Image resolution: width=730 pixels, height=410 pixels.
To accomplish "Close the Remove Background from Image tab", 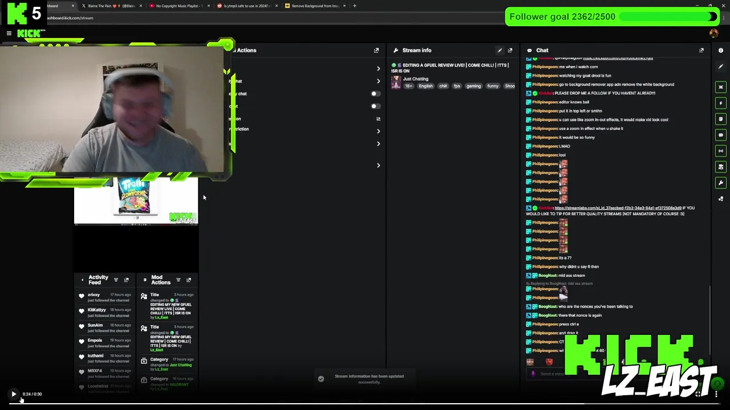I will click(x=344, y=6).
